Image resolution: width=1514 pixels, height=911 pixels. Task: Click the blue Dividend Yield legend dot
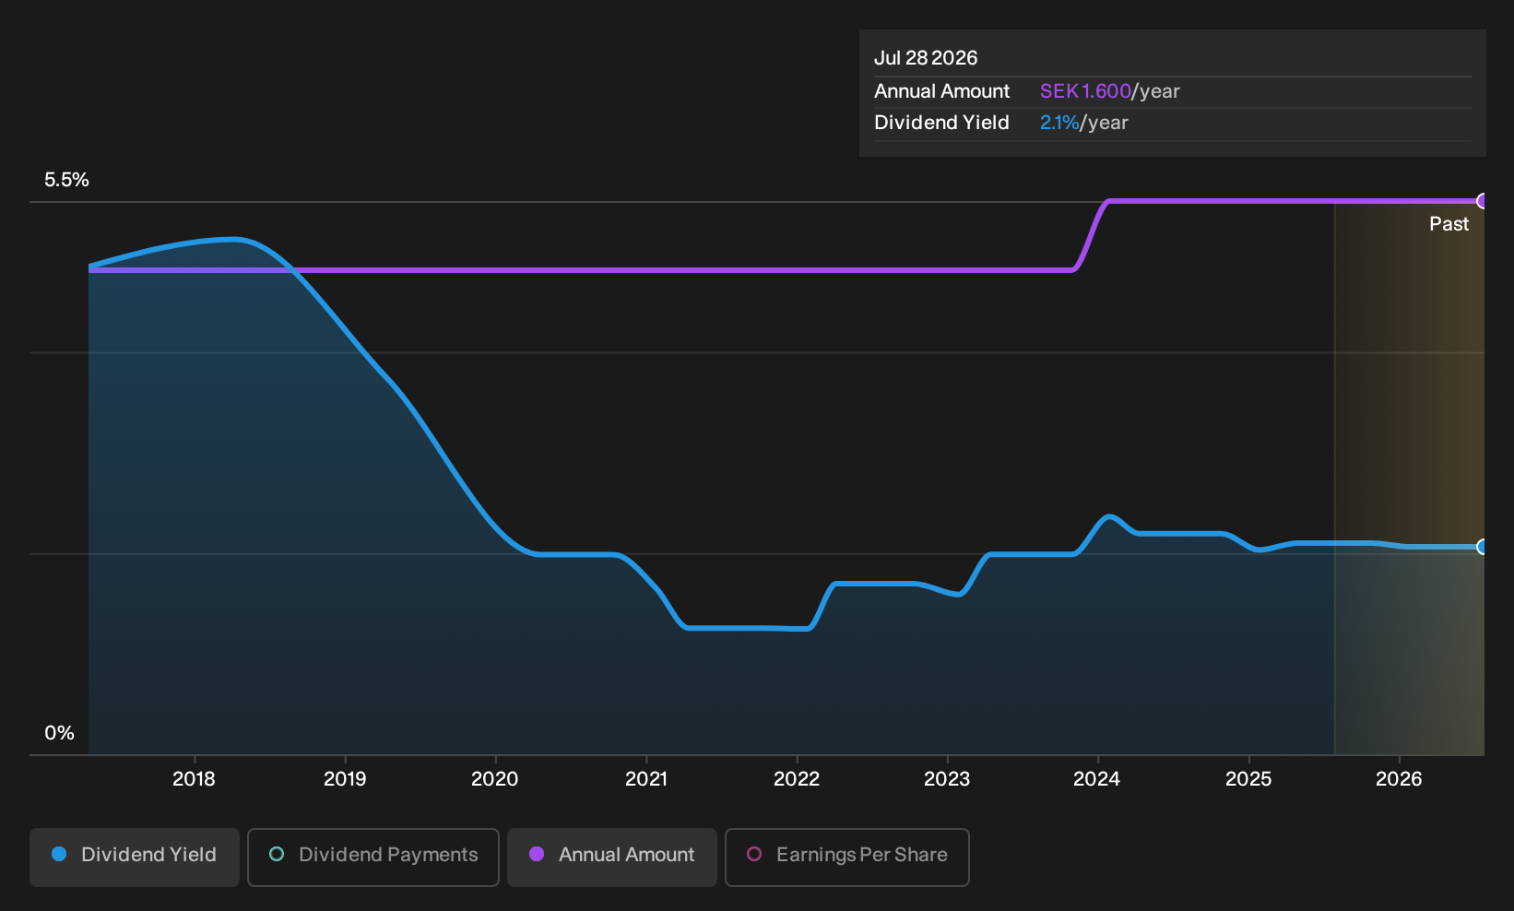pos(59,855)
